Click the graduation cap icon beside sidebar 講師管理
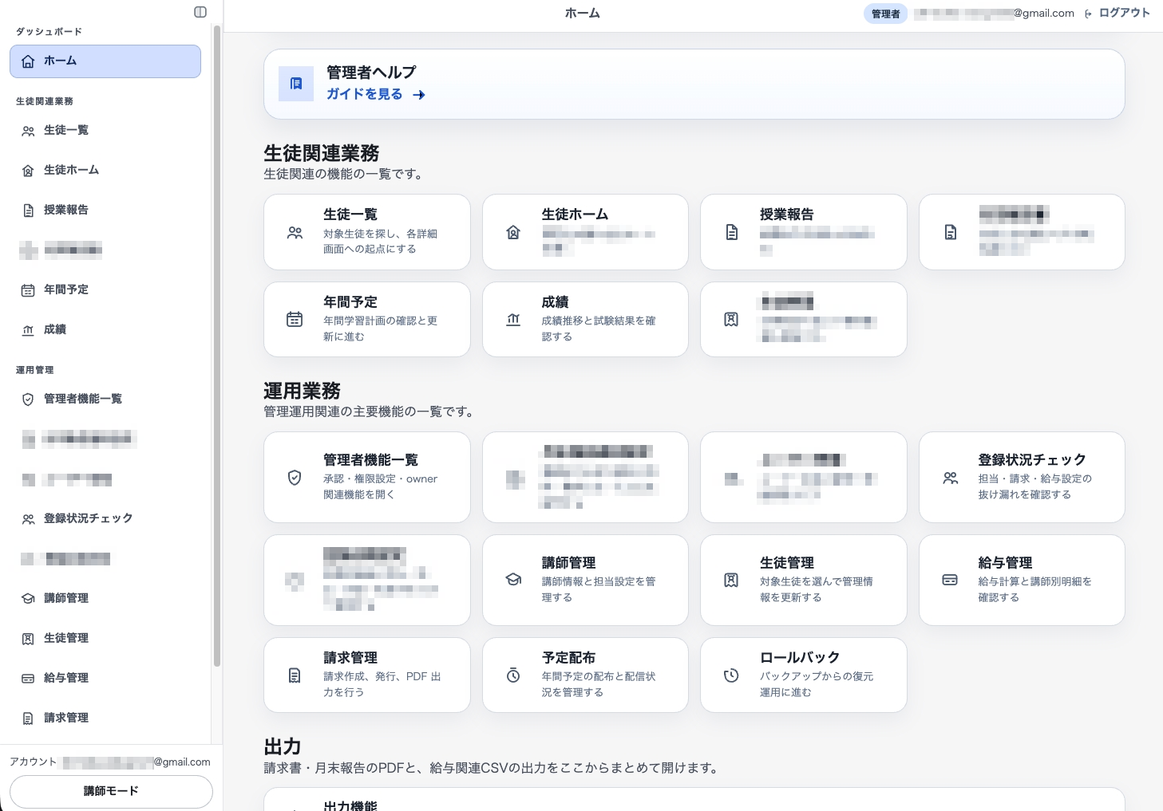Image resolution: width=1163 pixels, height=811 pixels. point(28,599)
